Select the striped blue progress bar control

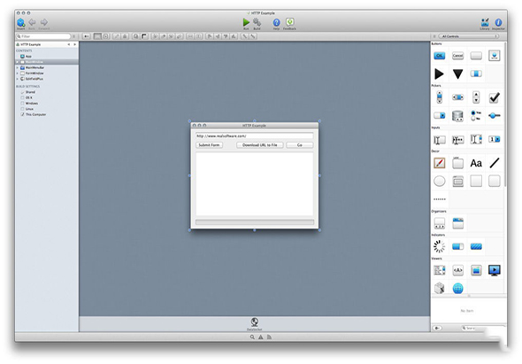(x=476, y=247)
